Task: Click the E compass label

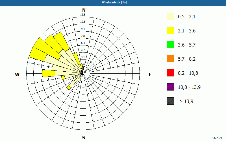Action: tap(150, 74)
